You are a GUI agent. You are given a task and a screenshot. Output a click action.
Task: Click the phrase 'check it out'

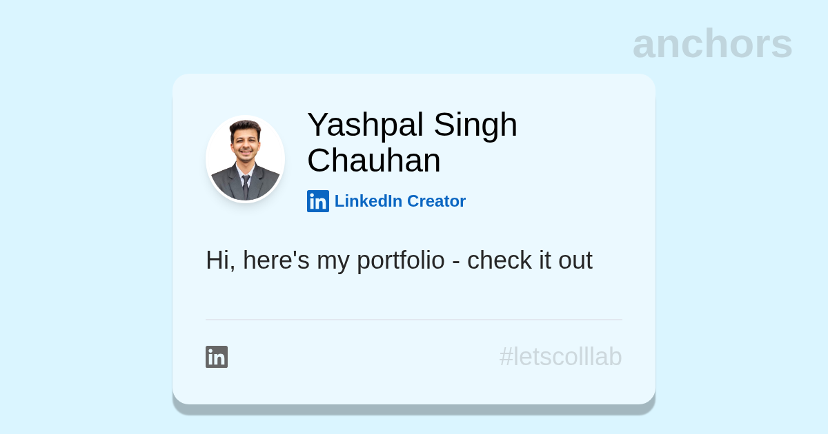pyautogui.click(x=529, y=260)
